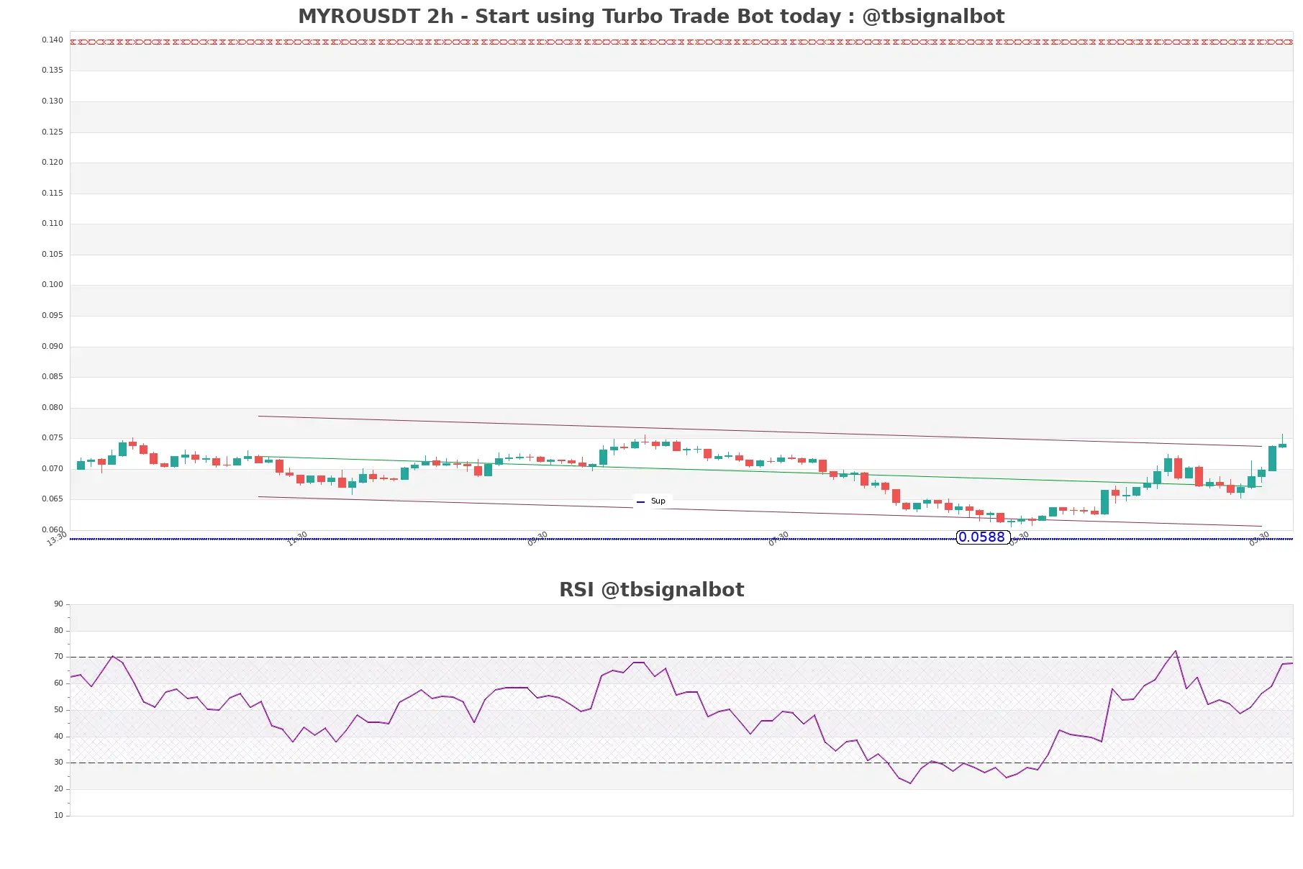Click the 0.115 price axis label
Screen dimensions: 1303x869
pyautogui.click(x=53, y=194)
